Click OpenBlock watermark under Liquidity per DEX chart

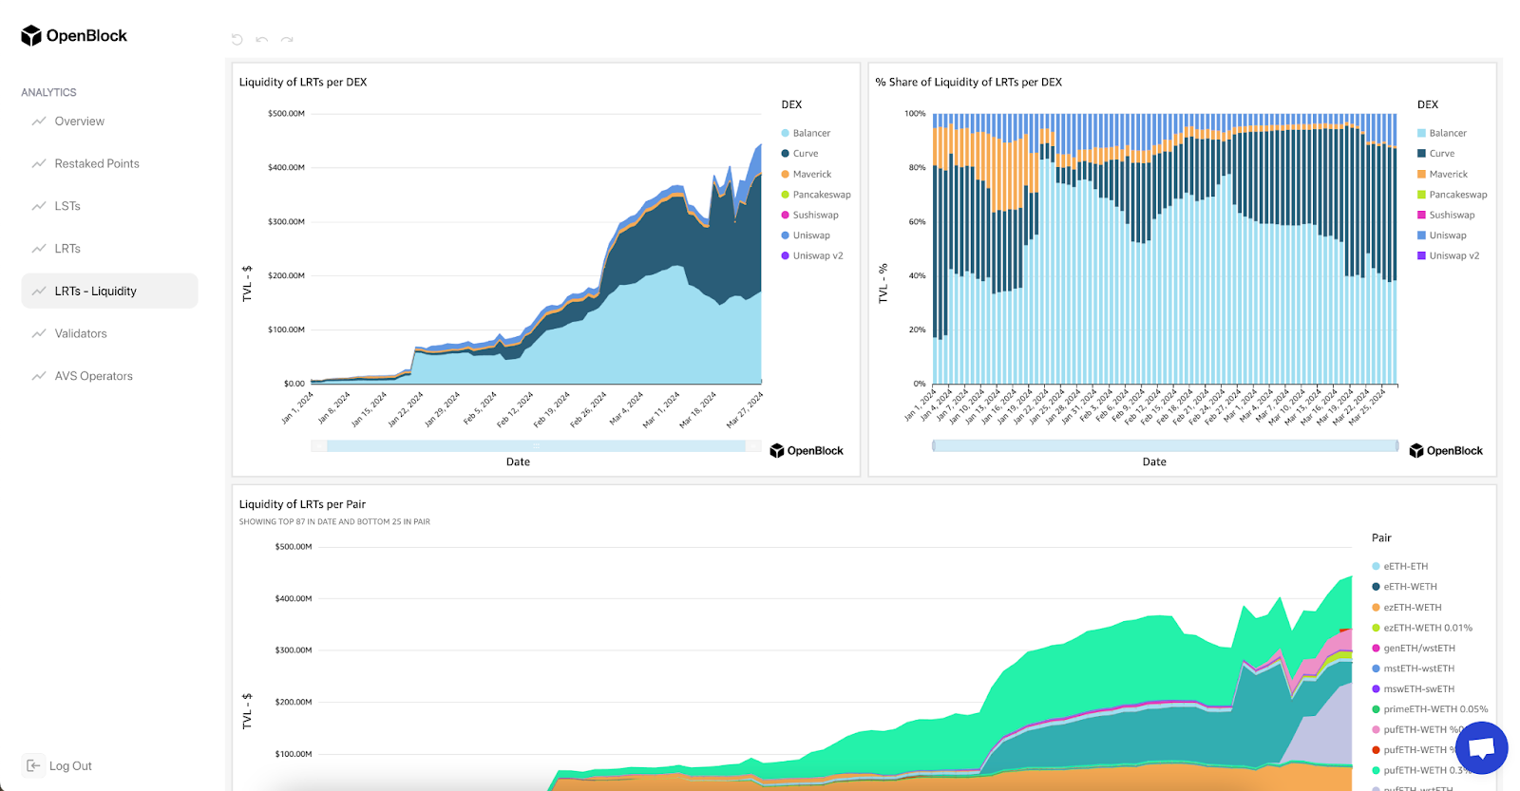[x=807, y=450]
